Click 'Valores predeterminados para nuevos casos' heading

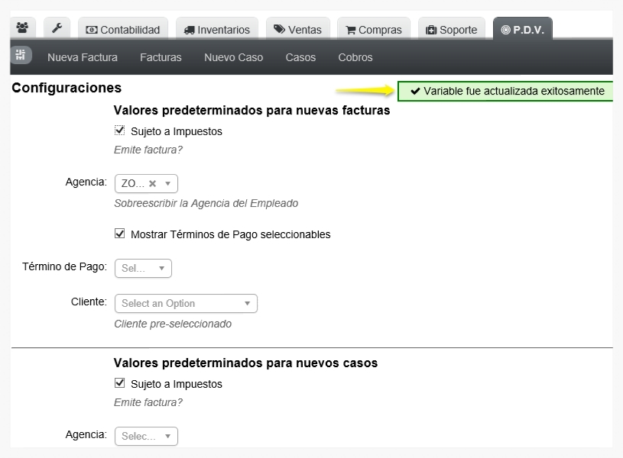tap(245, 363)
